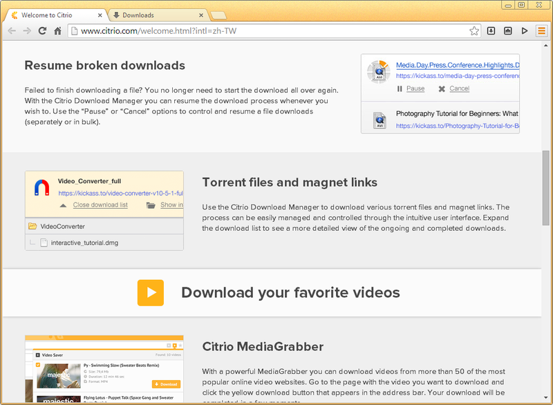Click the "Flying Lotus - Puppet Talk" video title

[x=129, y=397]
